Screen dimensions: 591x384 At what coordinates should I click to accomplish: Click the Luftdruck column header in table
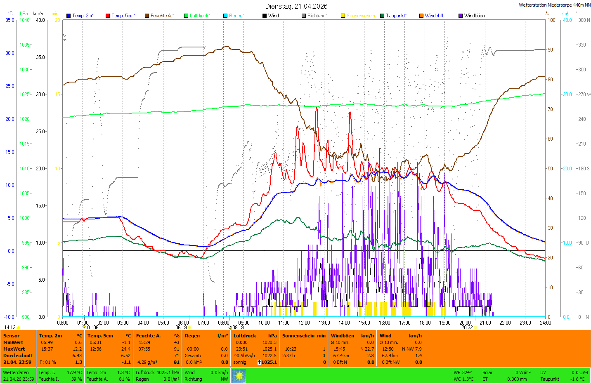click(x=245, y=336)
